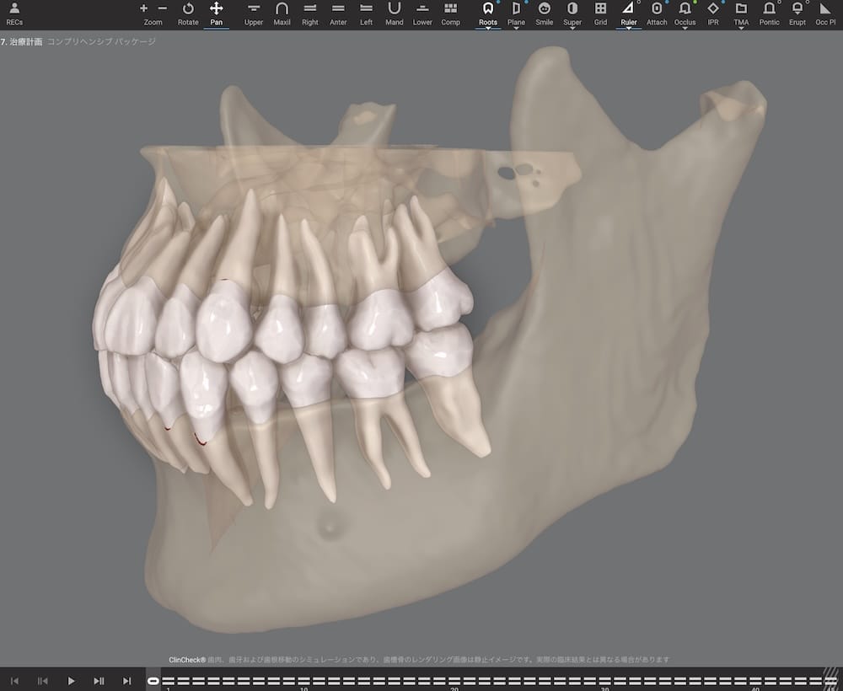The image size is (843, 691).
Task: Play the treatment animation
Action: [71, 681]
